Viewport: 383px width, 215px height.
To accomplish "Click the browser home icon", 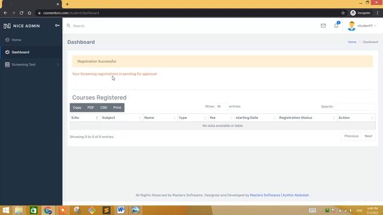I will 29,13.
